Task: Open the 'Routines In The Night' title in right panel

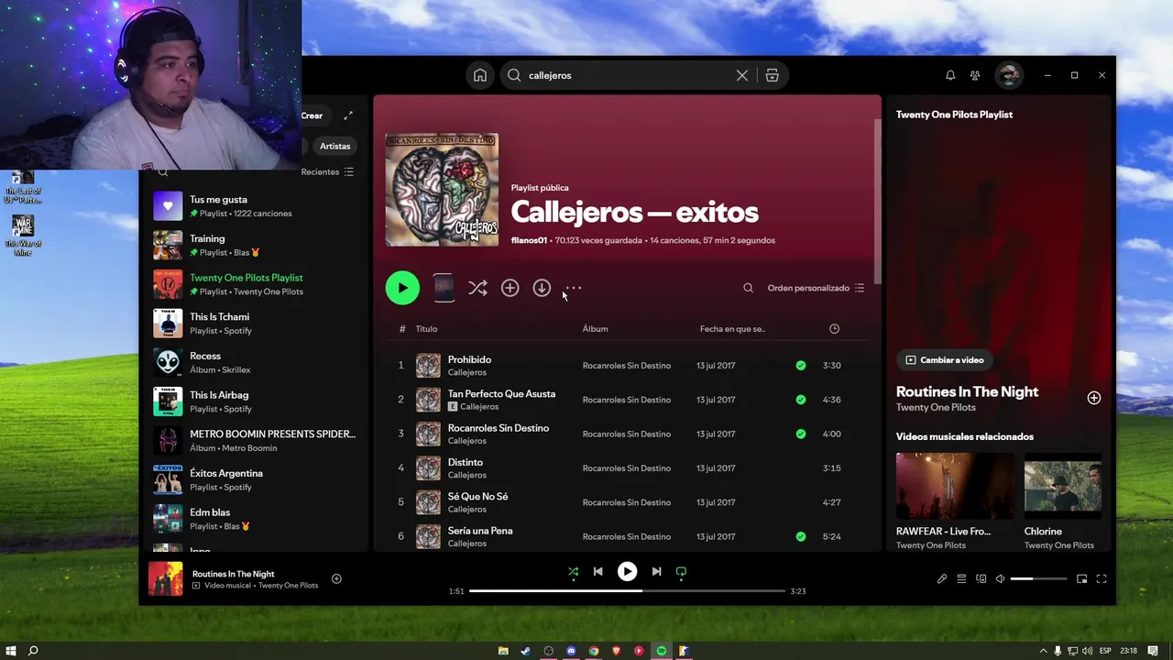Action: click(x=967, y=391)
